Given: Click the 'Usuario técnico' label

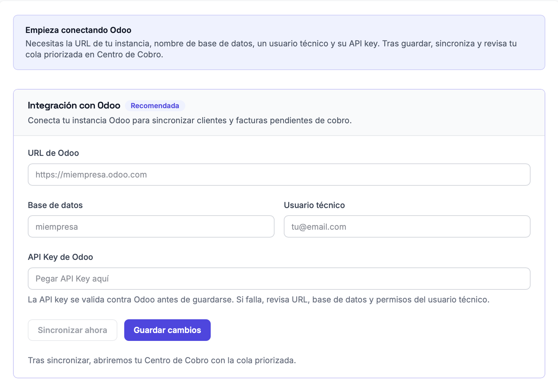Looking at the screenshot, I should coord(314,205).
